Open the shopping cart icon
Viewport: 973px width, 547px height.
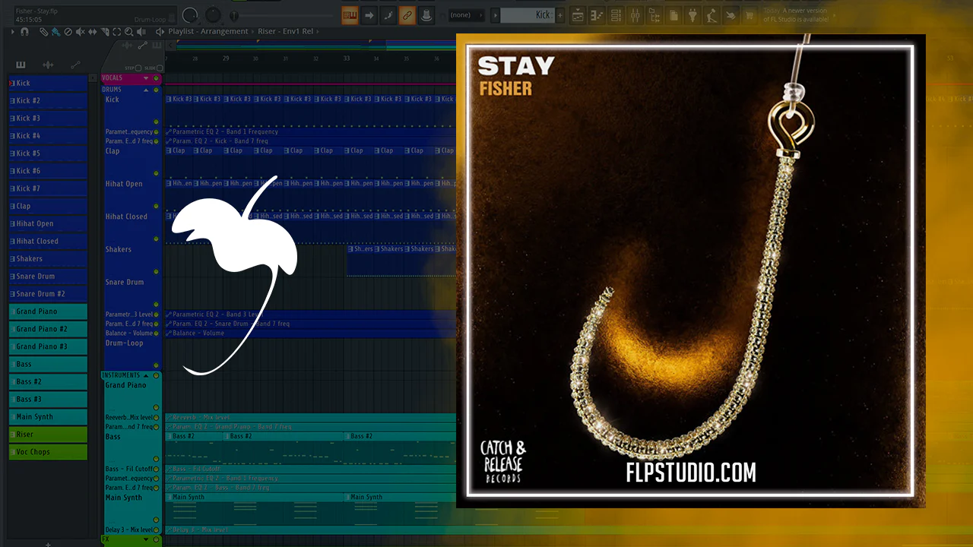coord(750,14)
